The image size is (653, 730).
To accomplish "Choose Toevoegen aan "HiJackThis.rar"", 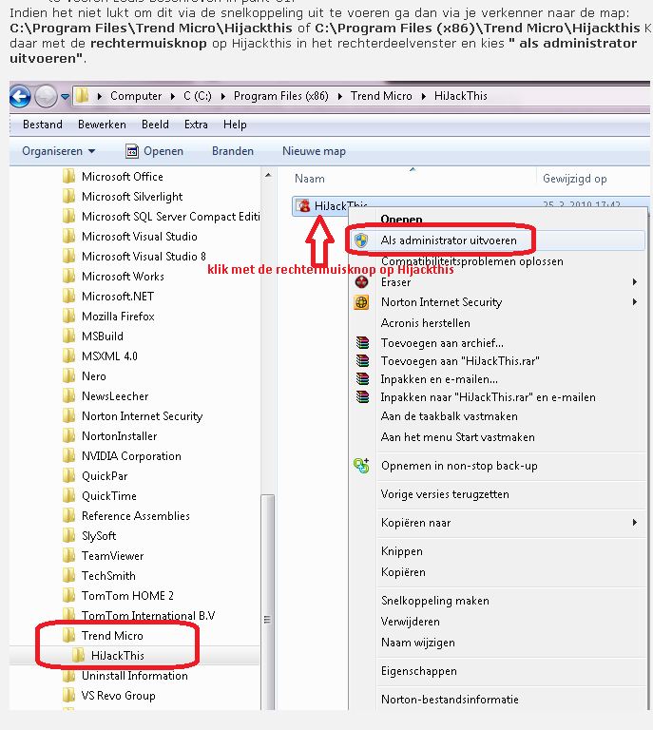I will (460, 361).
